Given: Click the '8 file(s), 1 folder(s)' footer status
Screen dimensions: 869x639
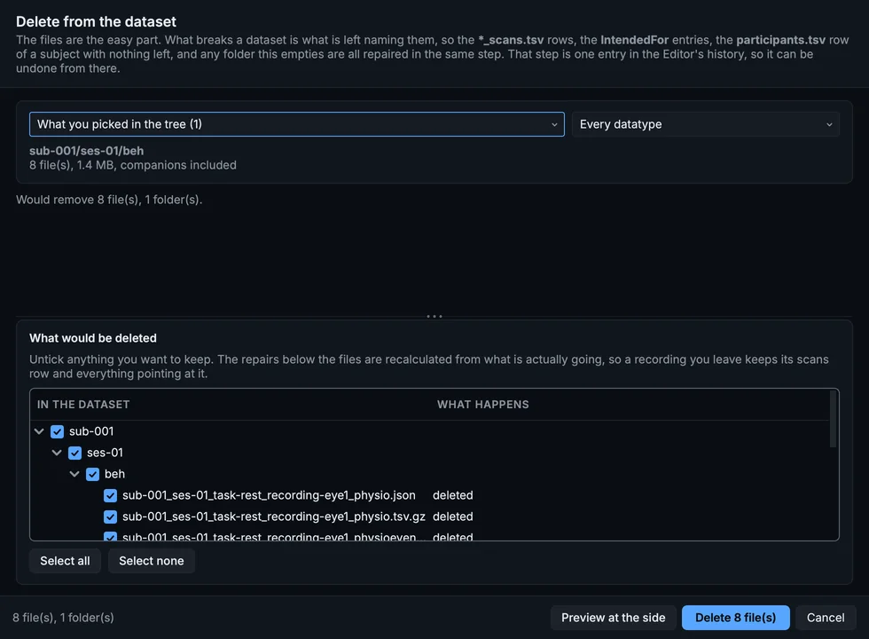Looking at the screenshot, I should click(x=63, y=618).
